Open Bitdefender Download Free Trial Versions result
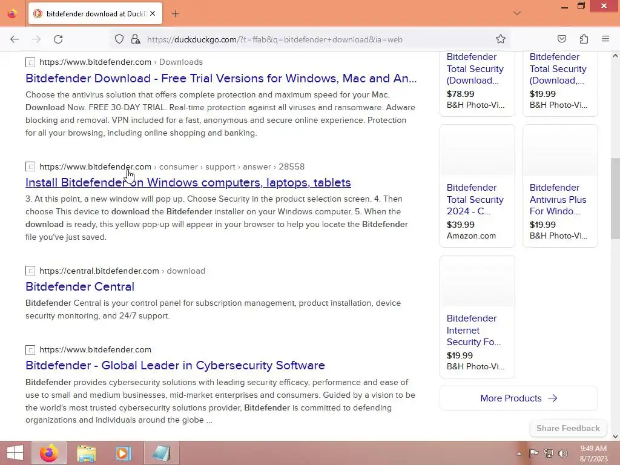Screen dimensions: 620x465 221,78
